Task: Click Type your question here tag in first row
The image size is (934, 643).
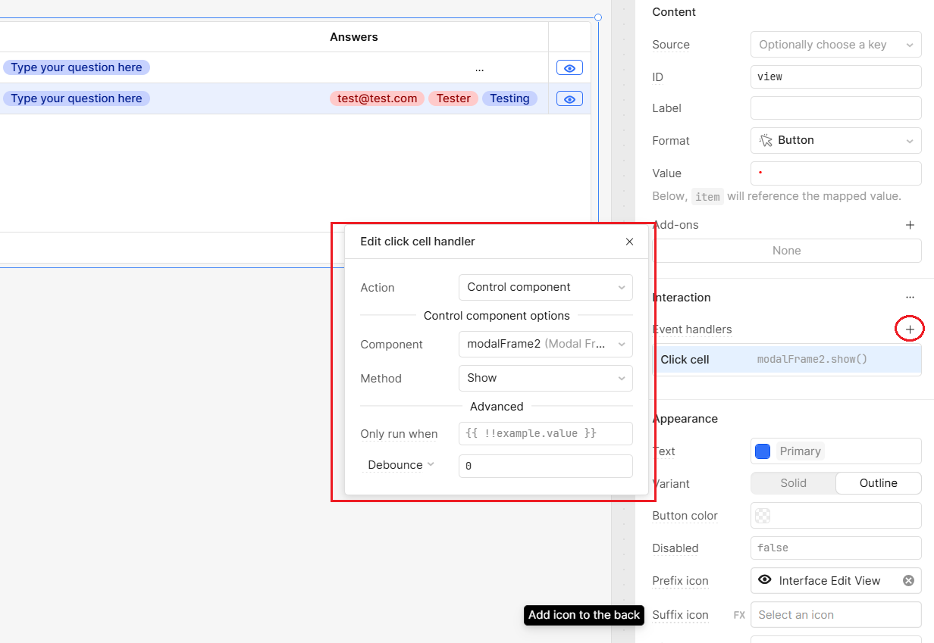Action: coord(77,67)
